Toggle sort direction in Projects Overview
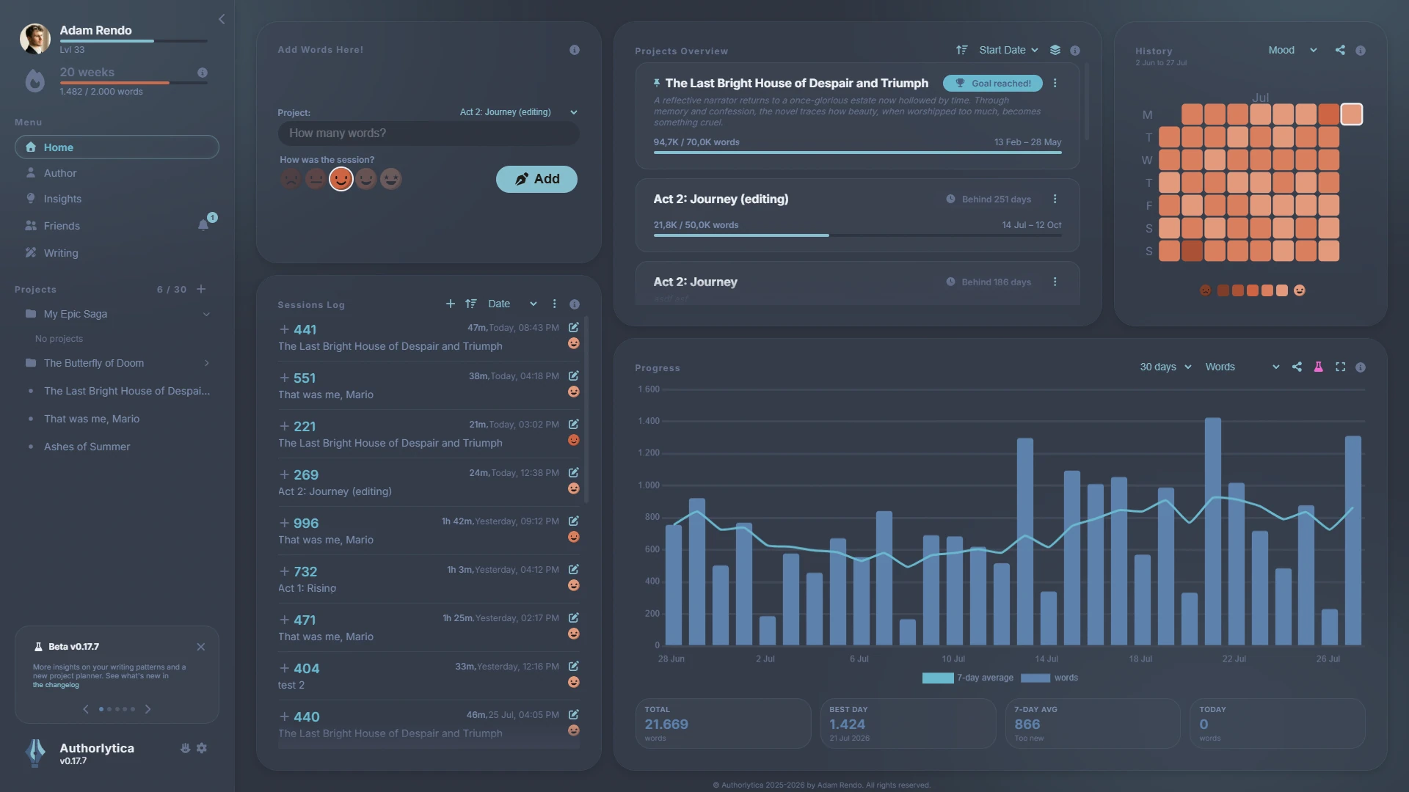 (962, 50)
